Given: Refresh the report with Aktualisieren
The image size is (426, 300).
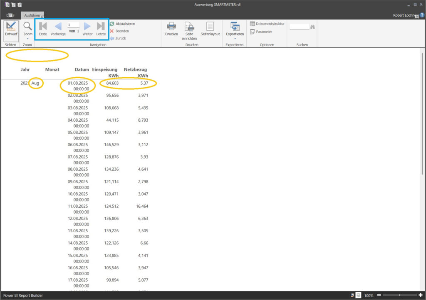Looking at the screenshot, I should click(x=122, y=24).
